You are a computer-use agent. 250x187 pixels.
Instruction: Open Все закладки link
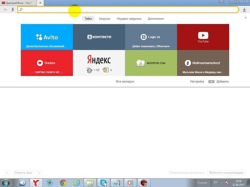point(125,81)
